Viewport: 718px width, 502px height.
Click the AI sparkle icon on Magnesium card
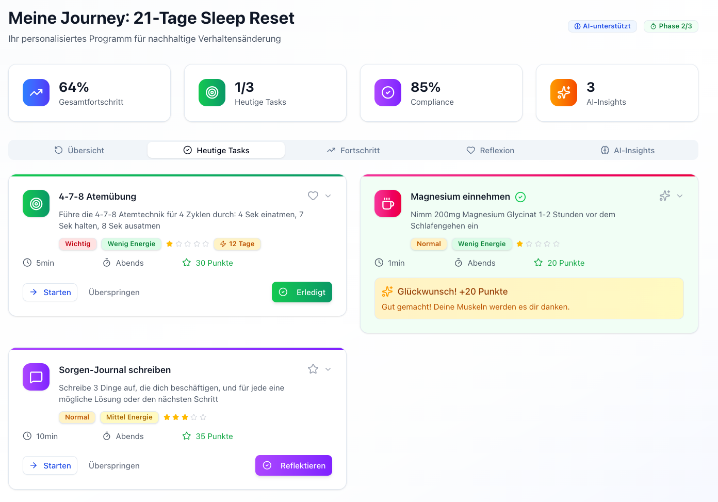[664, 196]
